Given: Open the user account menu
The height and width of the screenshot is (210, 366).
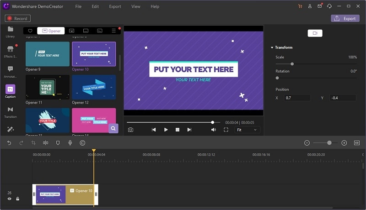Looking at the screenshot, I should pos(310,6).
